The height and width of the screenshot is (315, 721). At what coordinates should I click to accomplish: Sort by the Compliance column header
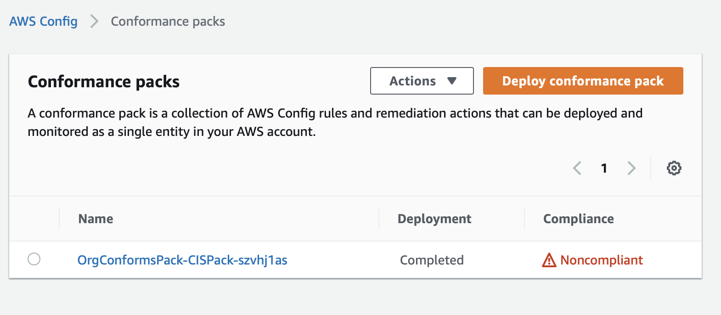click(x=578, y=219)
